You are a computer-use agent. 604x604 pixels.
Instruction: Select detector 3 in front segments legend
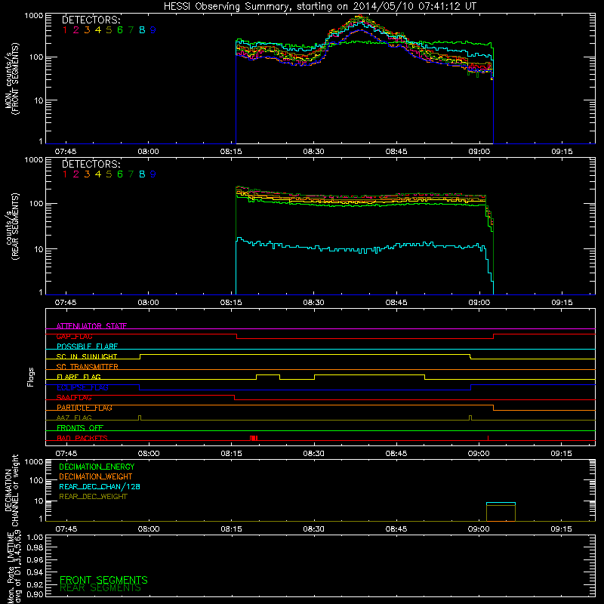click(87, 30)
